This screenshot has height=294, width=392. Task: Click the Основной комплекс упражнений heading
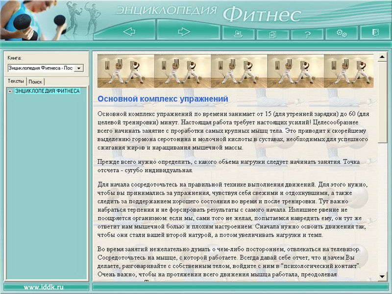click(x=163, y=98)
